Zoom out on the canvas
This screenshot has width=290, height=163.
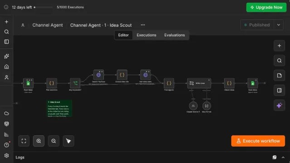point(53,141)
